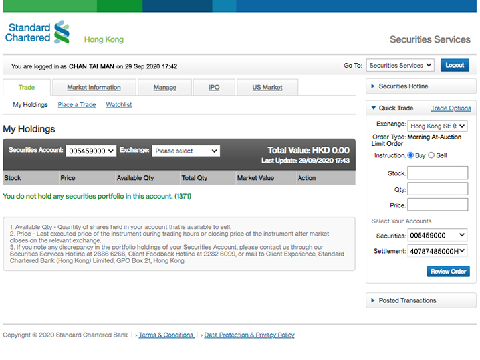The height and width of the screenshot is (360, 480).
Task: Click into the Qty input field
Action: 437,189
